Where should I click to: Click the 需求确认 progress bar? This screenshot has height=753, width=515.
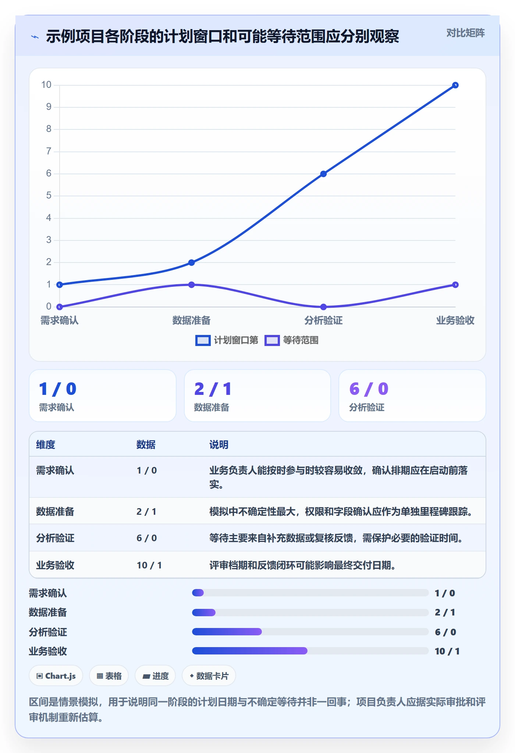(x=310, y=593)
